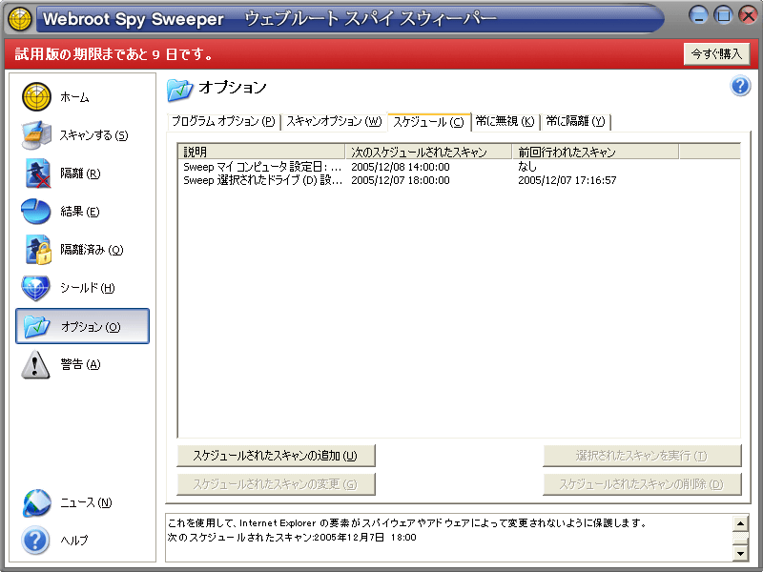Click the quarantine spy icon with red X

[x=37, y=174]
